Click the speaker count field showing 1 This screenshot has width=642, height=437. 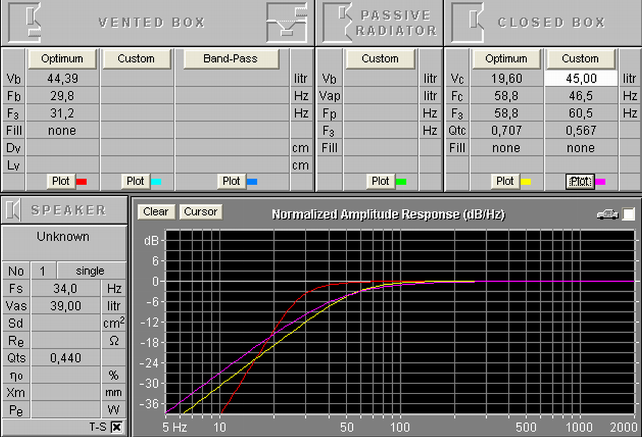click(x=43, y=271)
